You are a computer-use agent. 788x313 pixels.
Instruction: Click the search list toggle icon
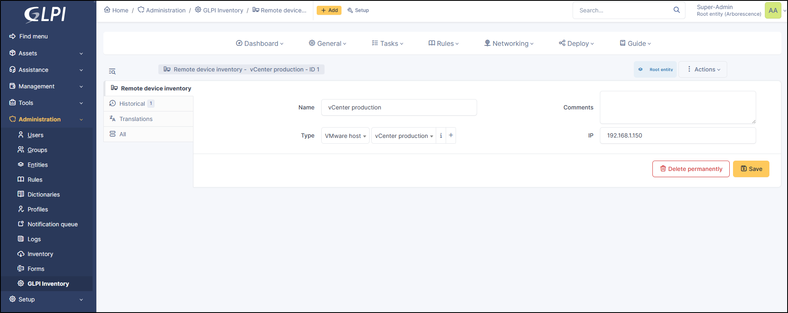(x=112, y=71)
